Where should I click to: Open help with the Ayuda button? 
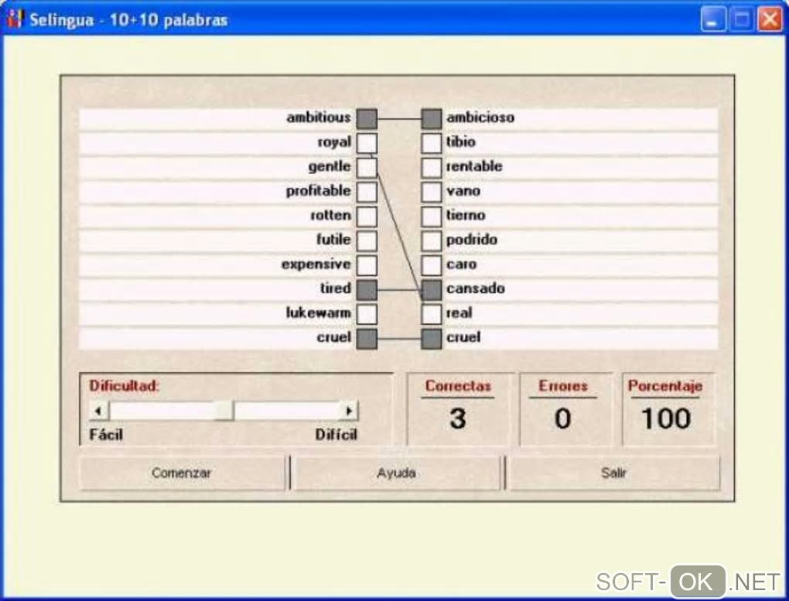397,473
